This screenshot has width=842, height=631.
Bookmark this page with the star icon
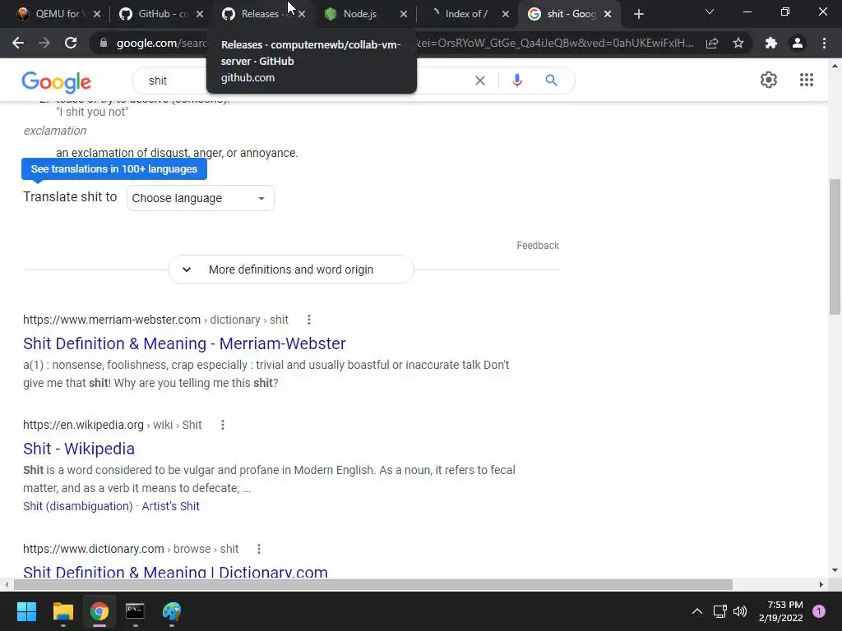click(x=738, y=43)
